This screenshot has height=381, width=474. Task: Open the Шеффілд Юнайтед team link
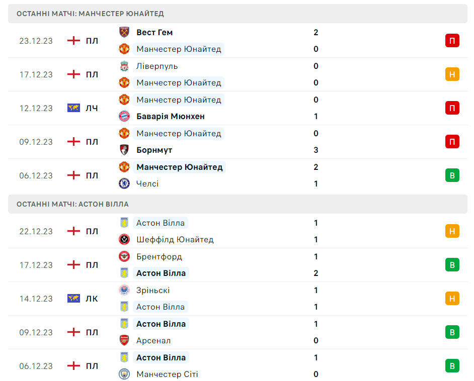175,239
